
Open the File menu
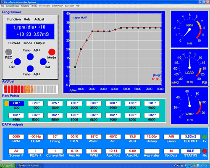(3, 6)
